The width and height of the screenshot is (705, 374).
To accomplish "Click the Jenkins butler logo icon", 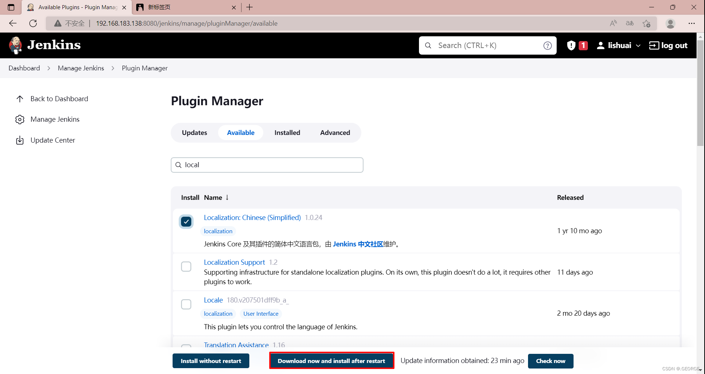I will tap(15, 45).
